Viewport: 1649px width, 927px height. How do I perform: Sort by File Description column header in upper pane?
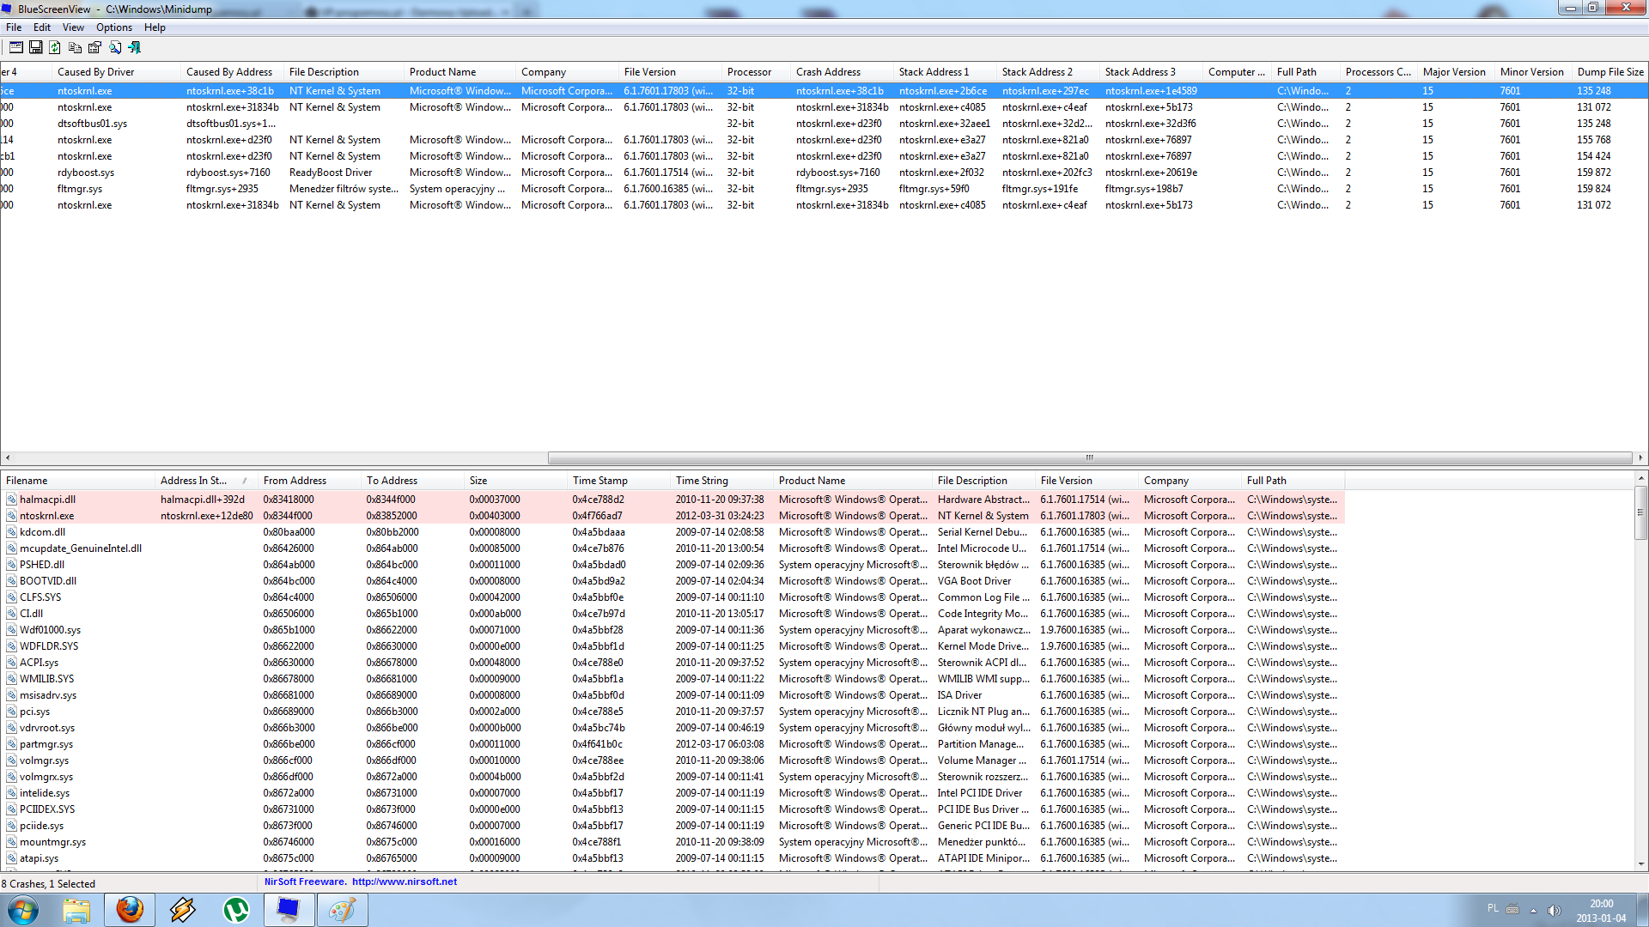(344, 72)
